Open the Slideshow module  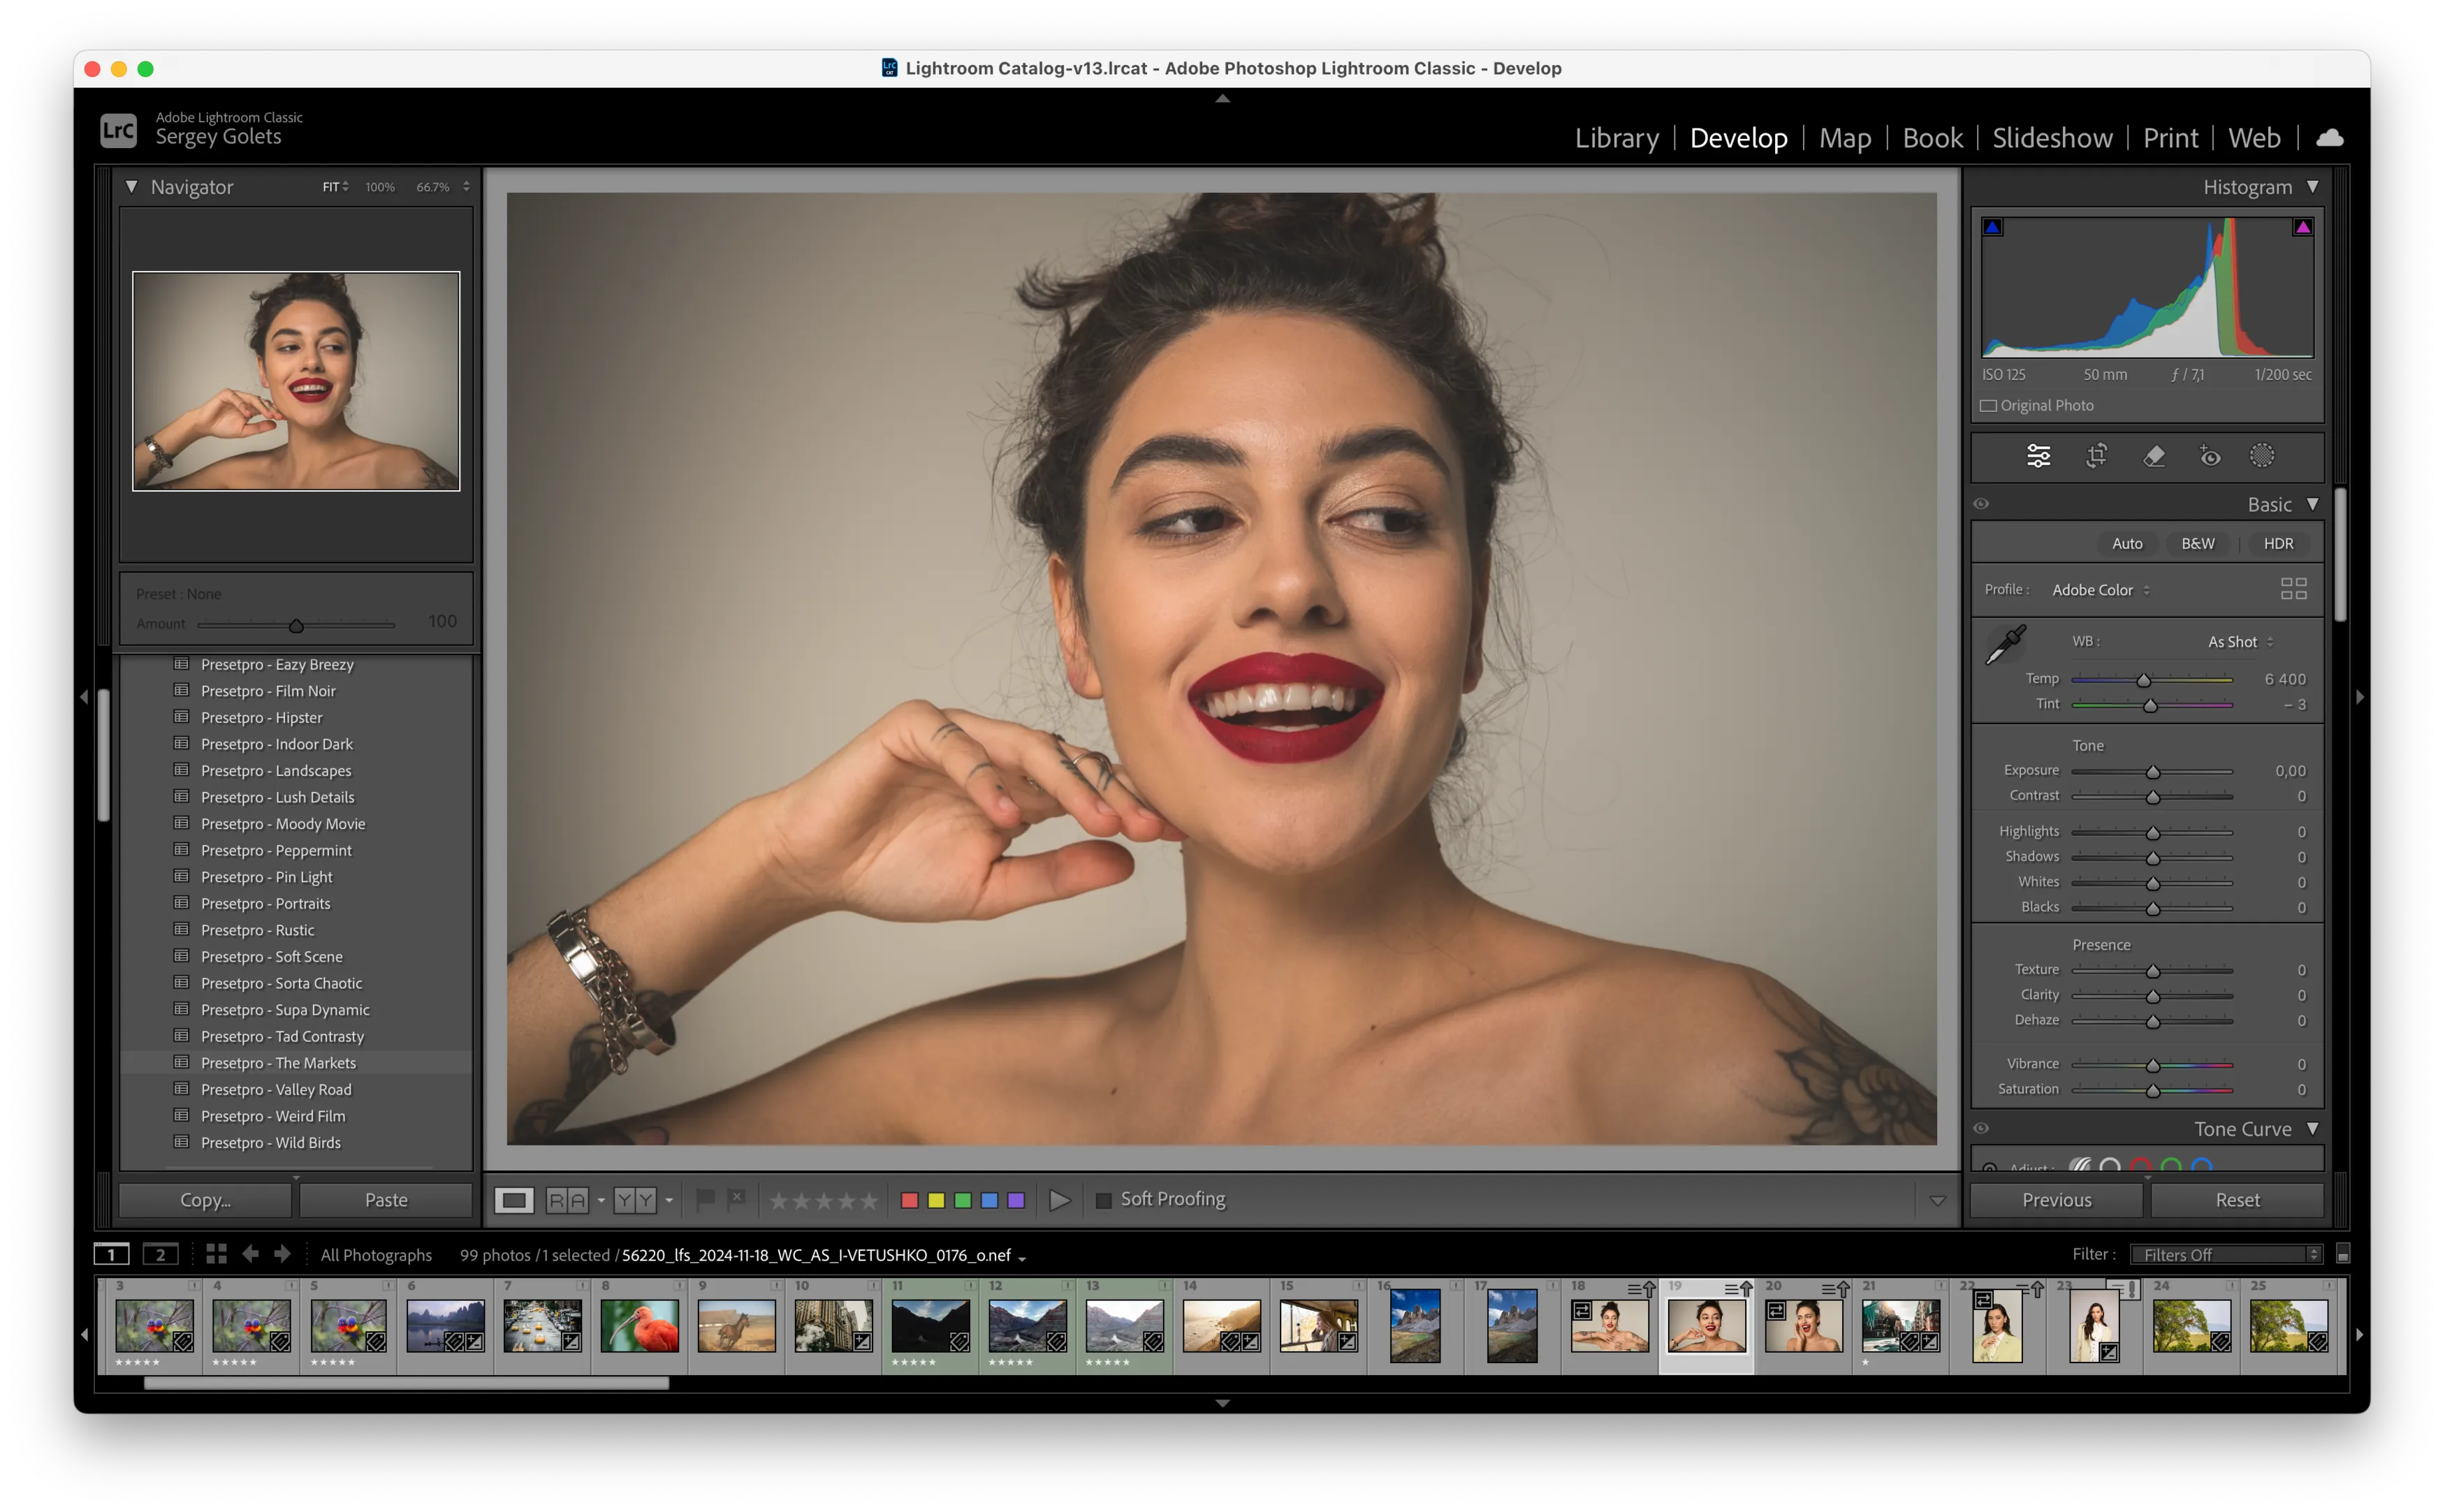tap(2052, 138)
